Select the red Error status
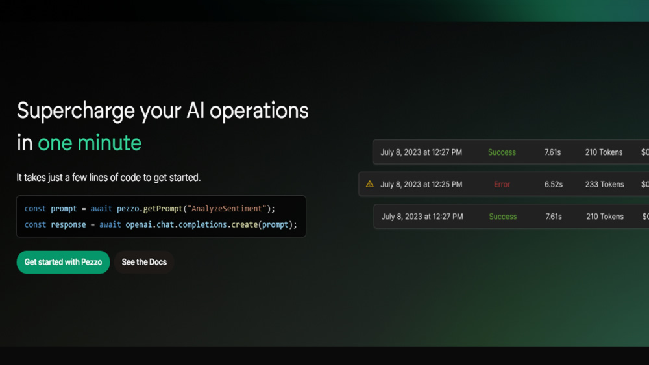 click(502, 184)
